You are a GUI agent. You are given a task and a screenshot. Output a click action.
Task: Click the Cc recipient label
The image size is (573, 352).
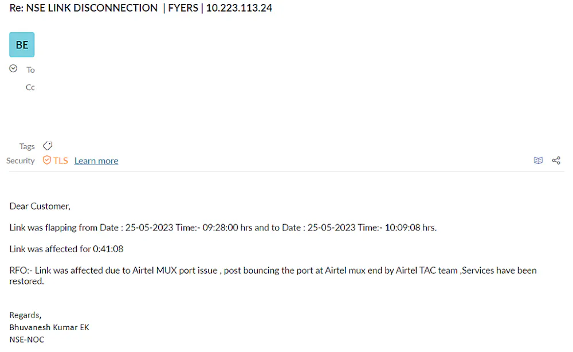click(x=30, y=87)
